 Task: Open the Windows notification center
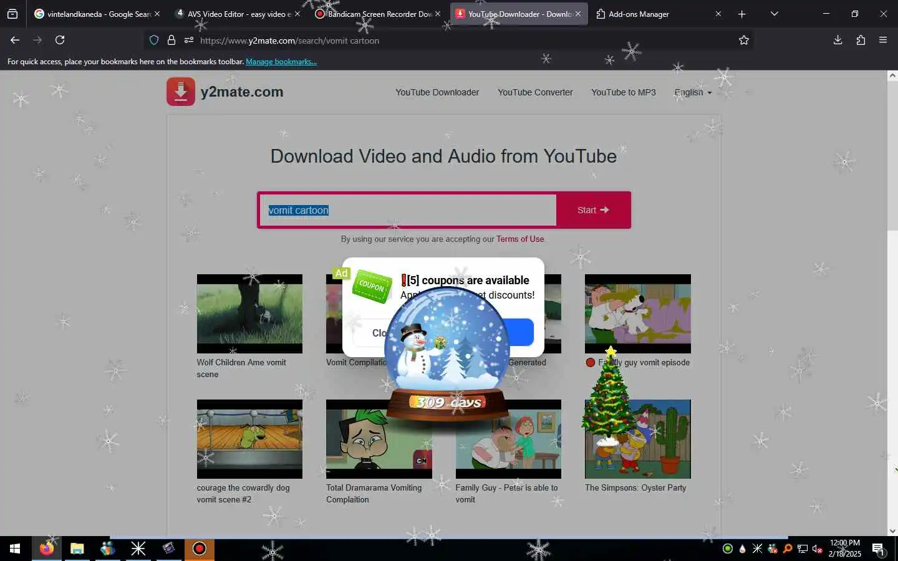tap(878, 549)
